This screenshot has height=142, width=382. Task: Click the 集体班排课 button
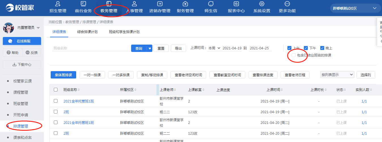tap(63, 75)
